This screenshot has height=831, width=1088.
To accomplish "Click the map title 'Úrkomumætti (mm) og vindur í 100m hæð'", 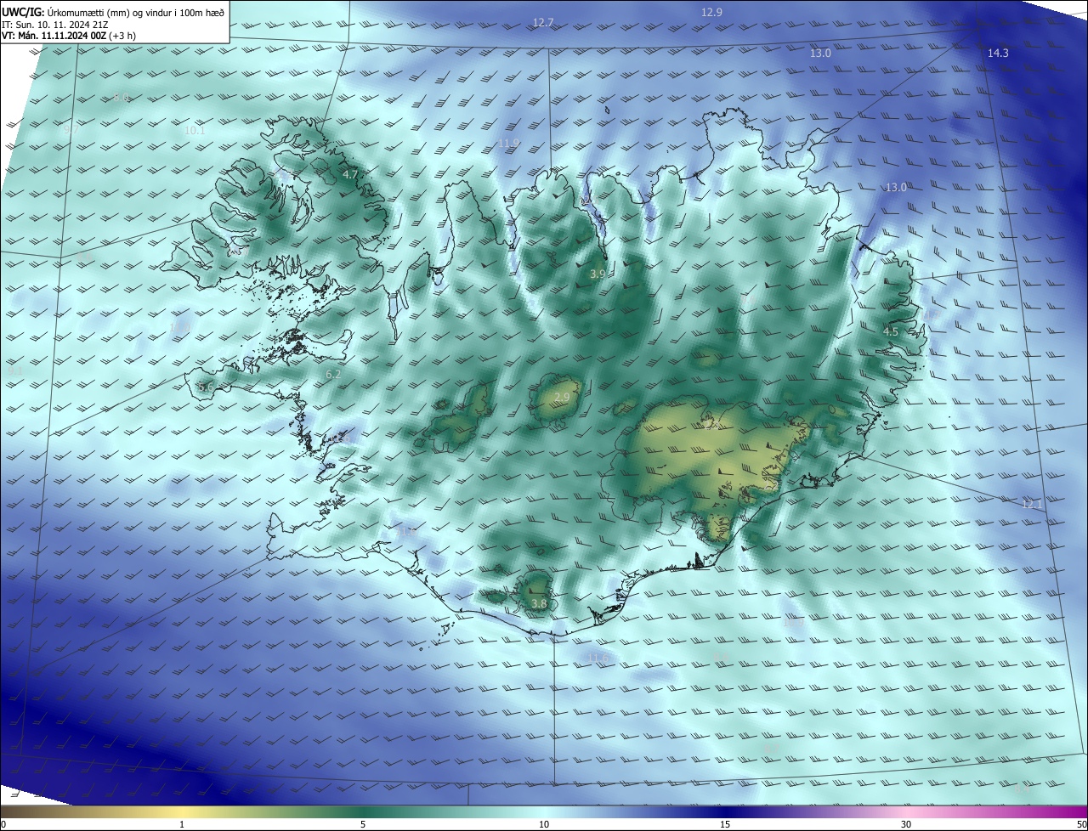I will coord(136,12).
